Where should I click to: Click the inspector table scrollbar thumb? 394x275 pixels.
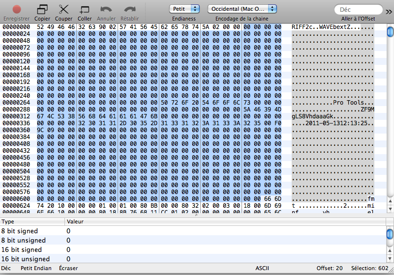pos(390,233)
